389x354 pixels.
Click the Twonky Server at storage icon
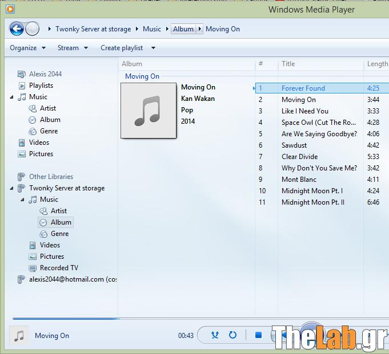21,188
